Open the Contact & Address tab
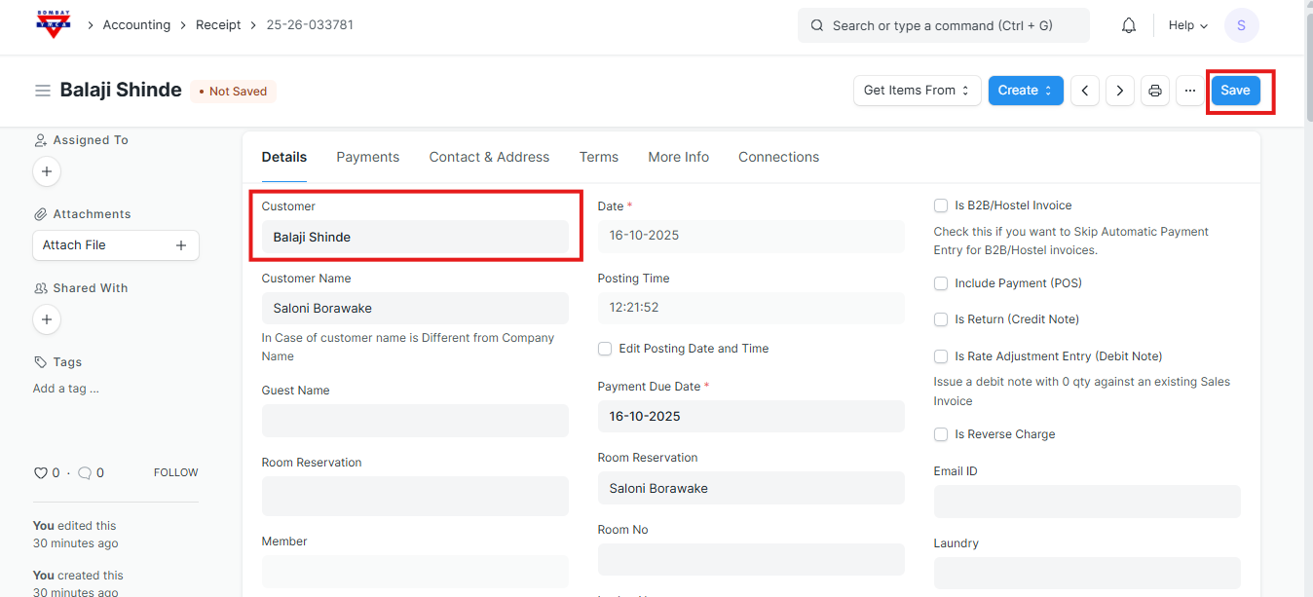 pyautogui.click(x=489, y=157)
